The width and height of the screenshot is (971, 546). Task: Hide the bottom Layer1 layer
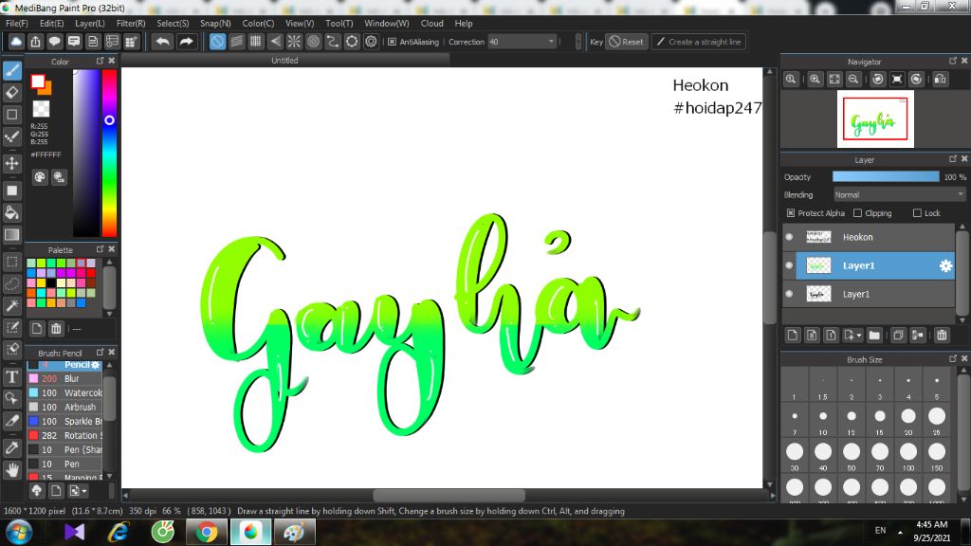tap(789, 294)
